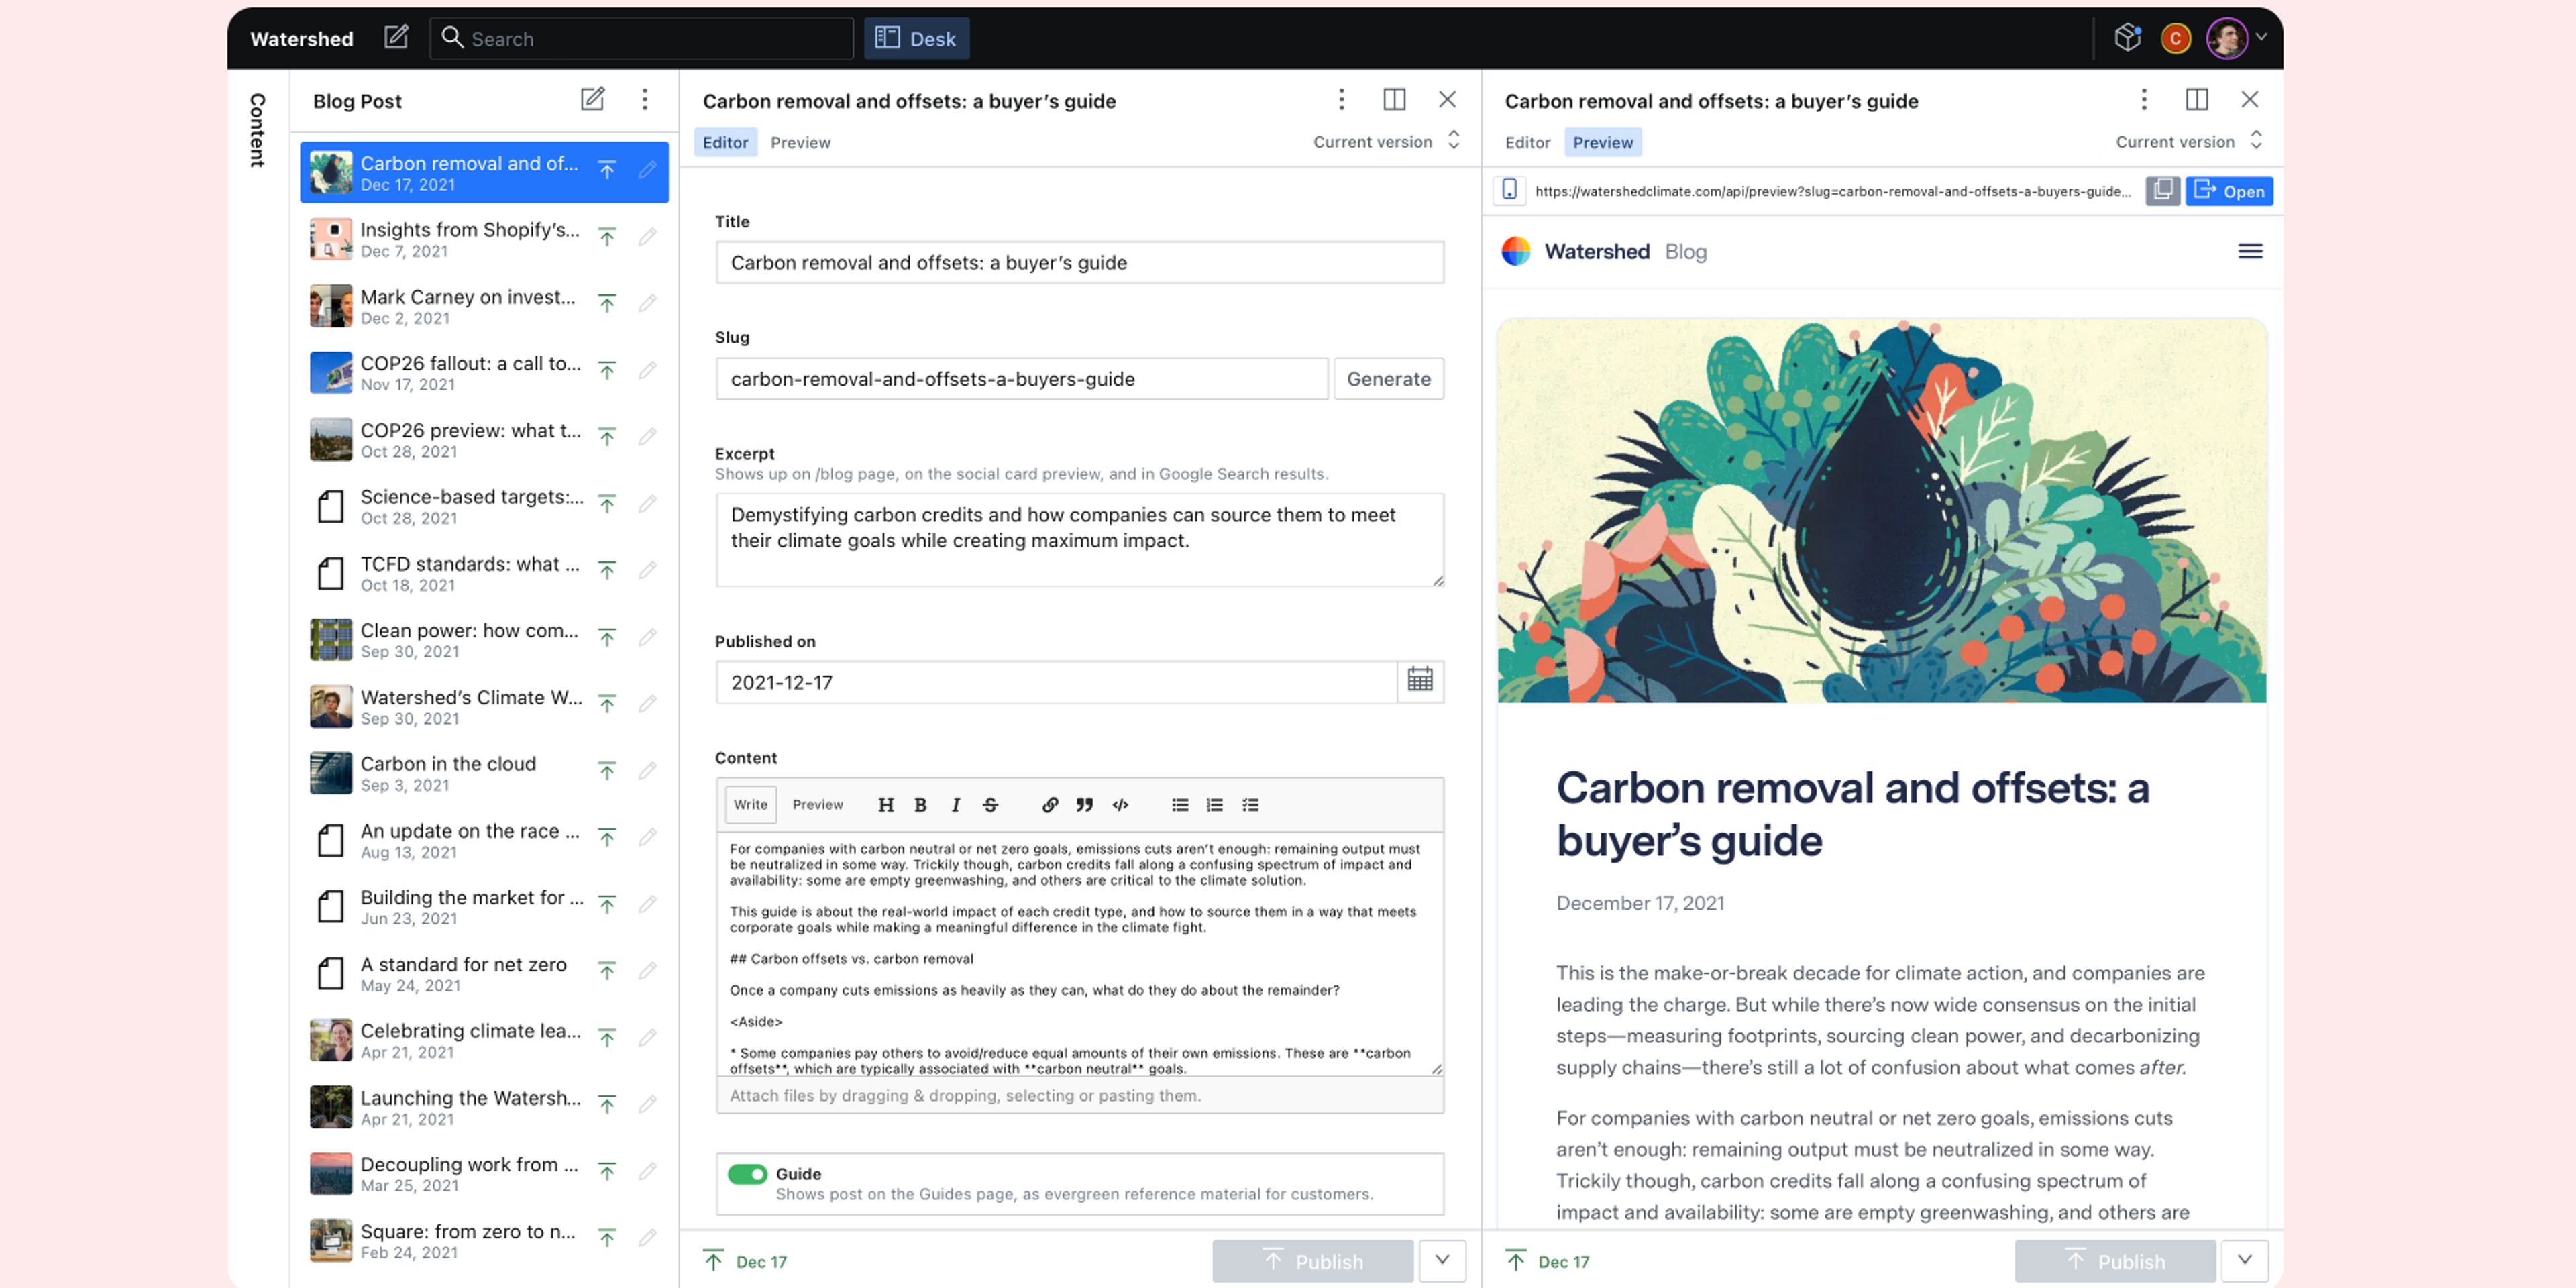Turn off the Guide toggle
2576x1288 pixels.
[x=747, y=1174]
